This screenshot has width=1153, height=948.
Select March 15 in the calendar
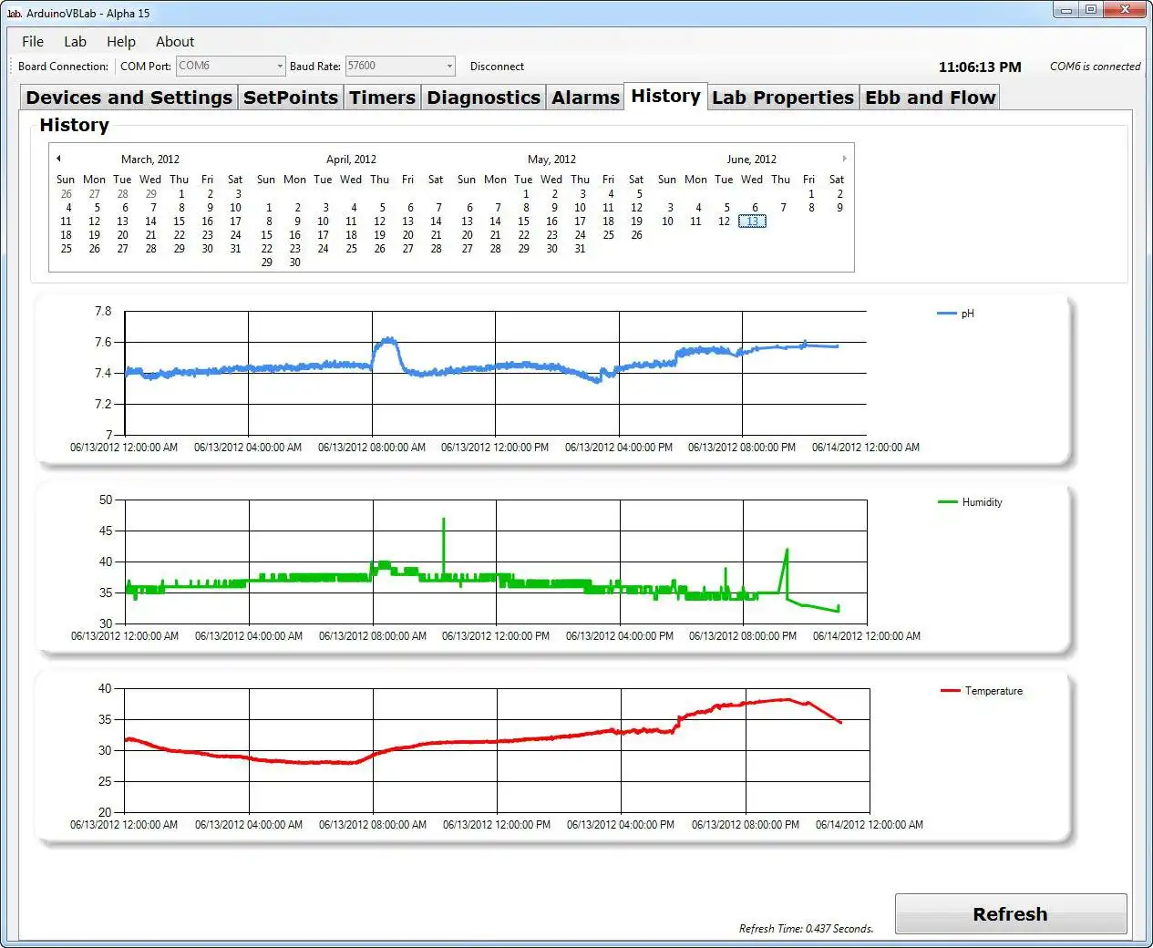pyautogui.click(x=179, y=222)
